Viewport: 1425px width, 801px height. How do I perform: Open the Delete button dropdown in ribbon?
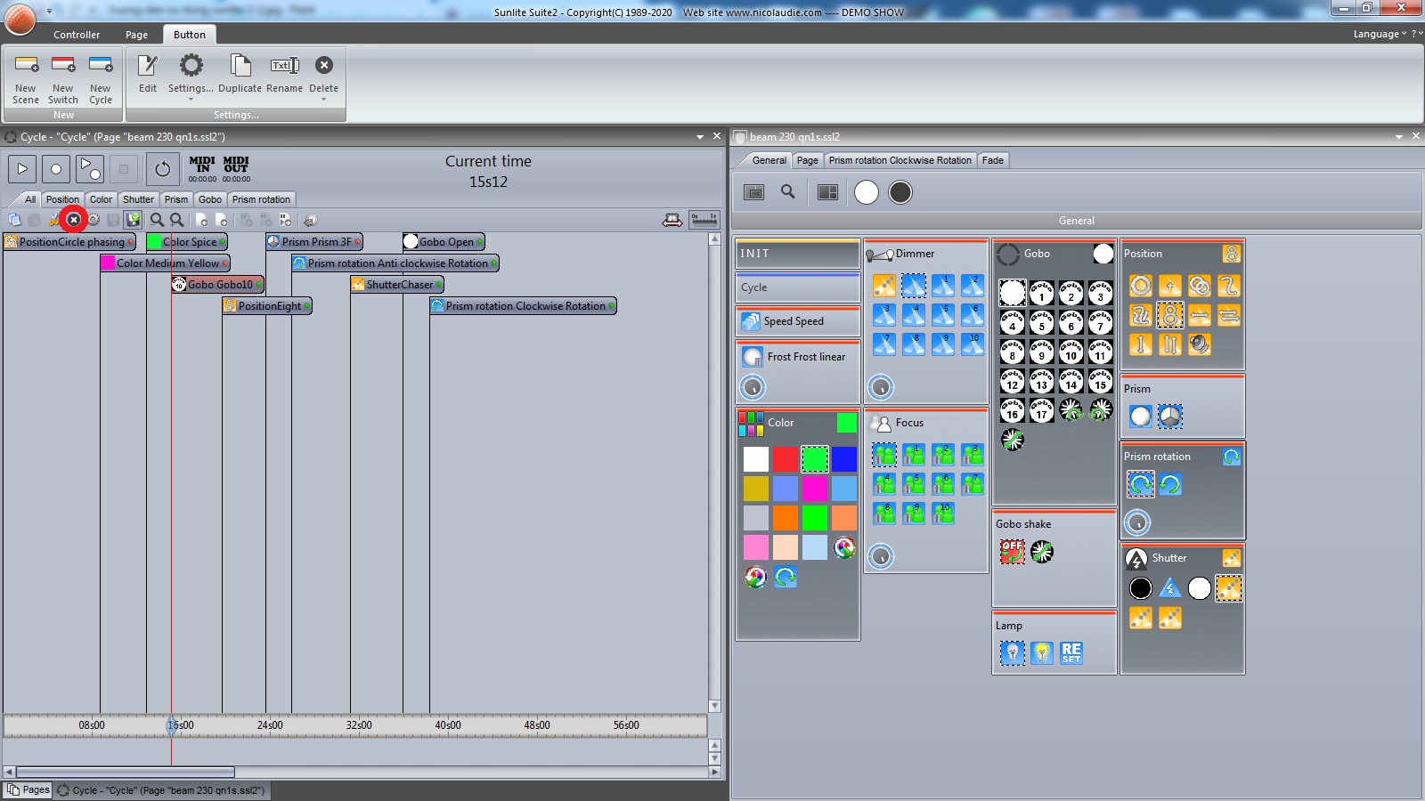coord(323,77)
